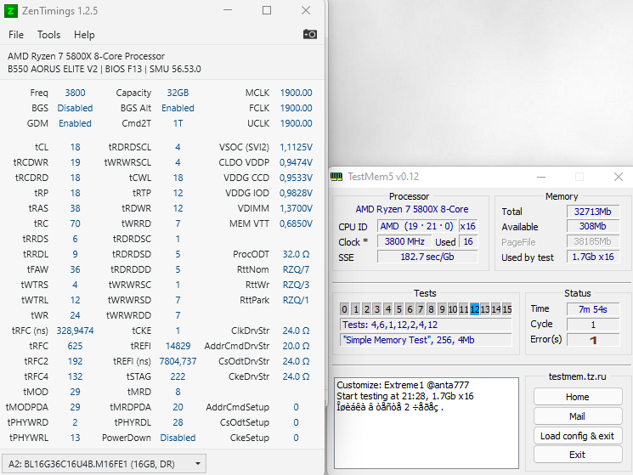Screen dimensions: 633x475
Task: Click the VDIMM value 1,3700V
Action: (296, 208)
